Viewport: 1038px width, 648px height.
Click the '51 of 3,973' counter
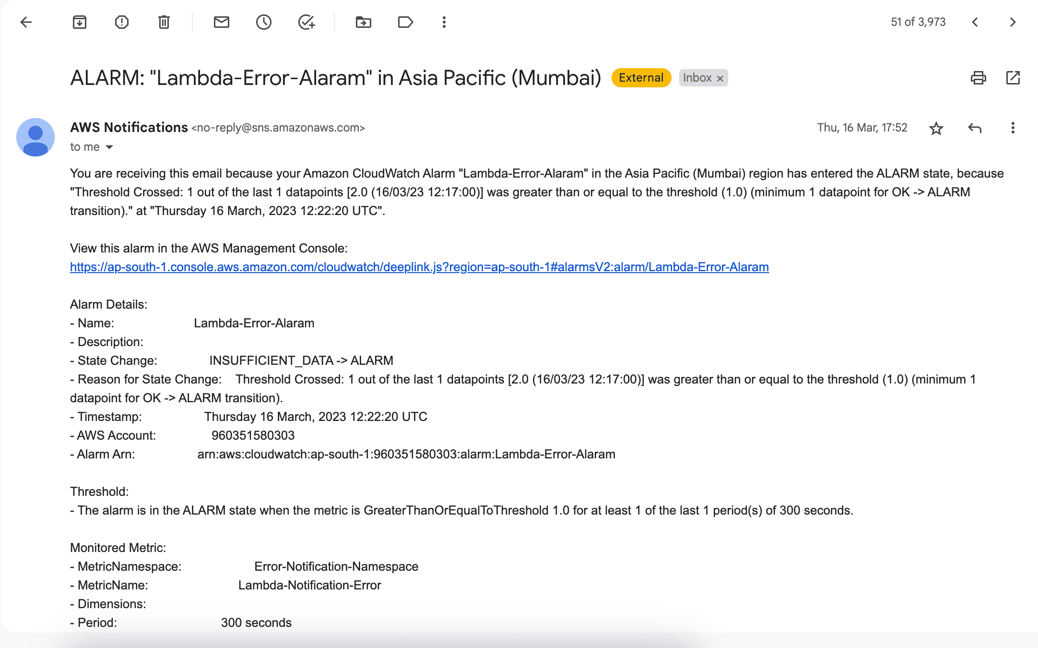(x=918, y=22)
